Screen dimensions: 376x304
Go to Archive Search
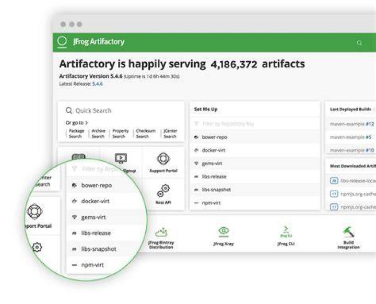(x=98, y=134)
